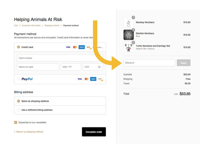205x154 pixels.
Task: Choose Use a different billing address
Action: click(x=18, y=110)
